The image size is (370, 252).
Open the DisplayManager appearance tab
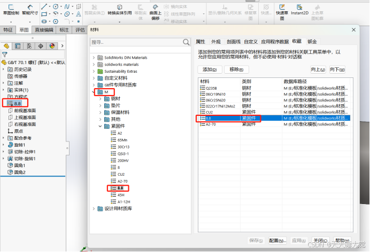coord(52,46)
